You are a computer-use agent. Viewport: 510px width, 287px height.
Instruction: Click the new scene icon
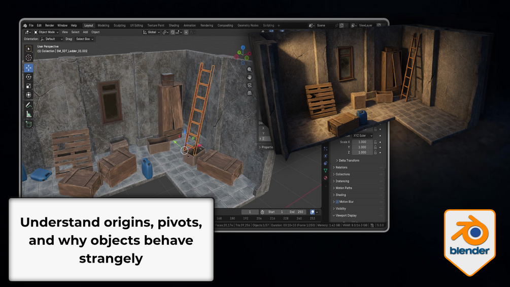click(x=342, y=25)
